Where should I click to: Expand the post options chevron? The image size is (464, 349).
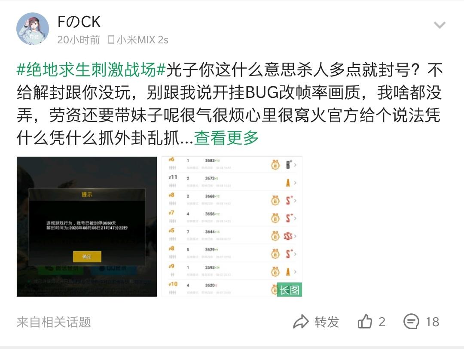(440, 25)
